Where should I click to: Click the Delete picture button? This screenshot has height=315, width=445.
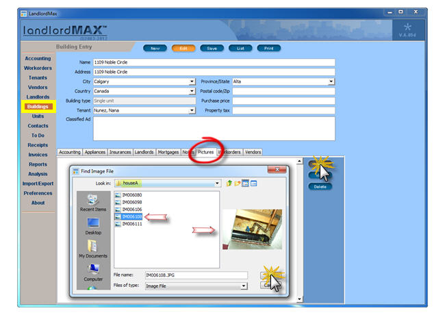[x=320, y=187]
